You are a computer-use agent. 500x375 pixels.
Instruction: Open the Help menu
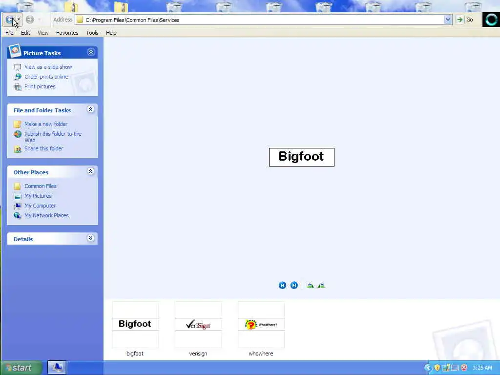(111, 33)
